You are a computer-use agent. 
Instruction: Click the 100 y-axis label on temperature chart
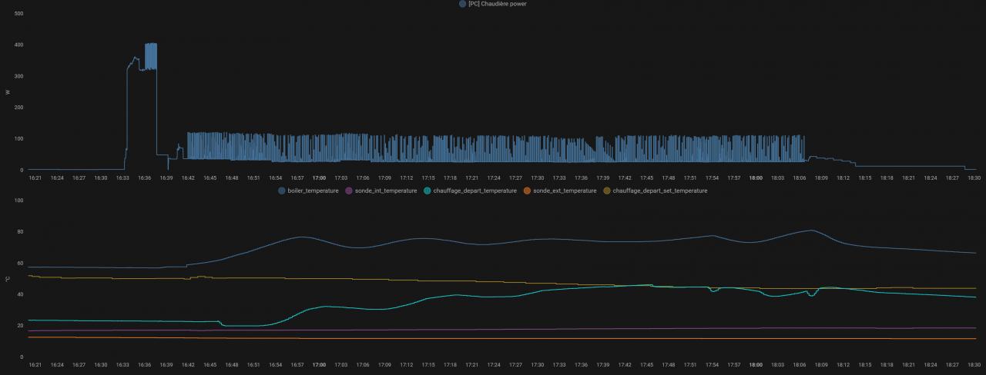click(x=19, y=201)
